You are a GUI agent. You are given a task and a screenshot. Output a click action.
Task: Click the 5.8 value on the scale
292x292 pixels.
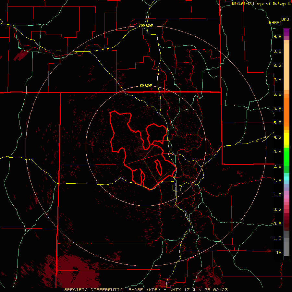point(277,109)
